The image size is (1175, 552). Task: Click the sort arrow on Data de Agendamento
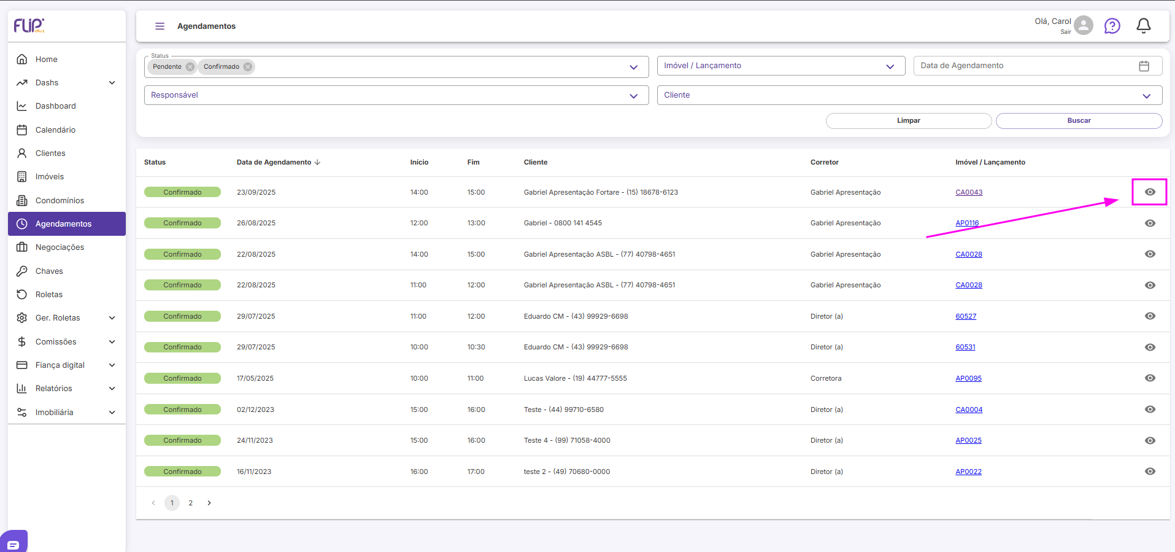pyautogui.click(x=317, y=162)
